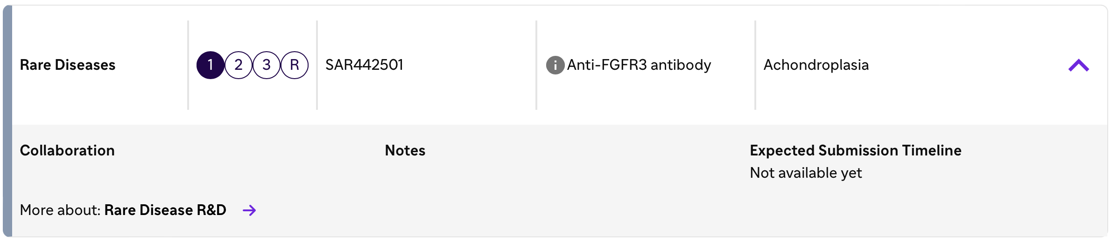1111x242 pixels.
Task: Click info icon beside Anti-FGFR3 antibody
Action: tap(555, 65)
